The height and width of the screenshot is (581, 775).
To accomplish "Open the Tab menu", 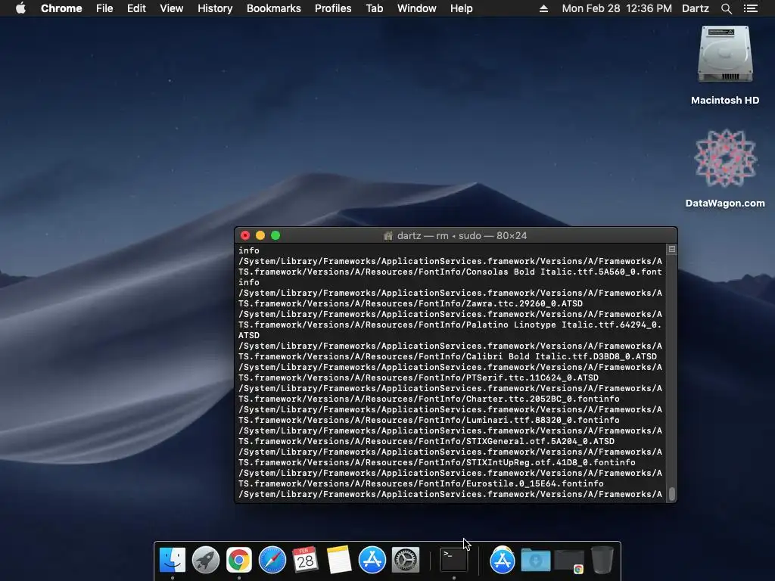I will click(x=375, y=8).
